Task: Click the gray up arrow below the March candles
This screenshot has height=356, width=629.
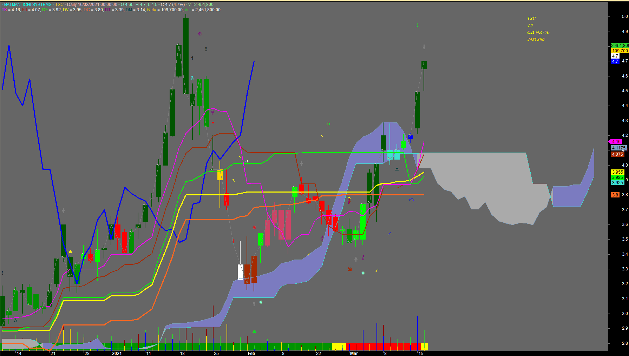Action: pyautogui.click(x=356, y=259)
